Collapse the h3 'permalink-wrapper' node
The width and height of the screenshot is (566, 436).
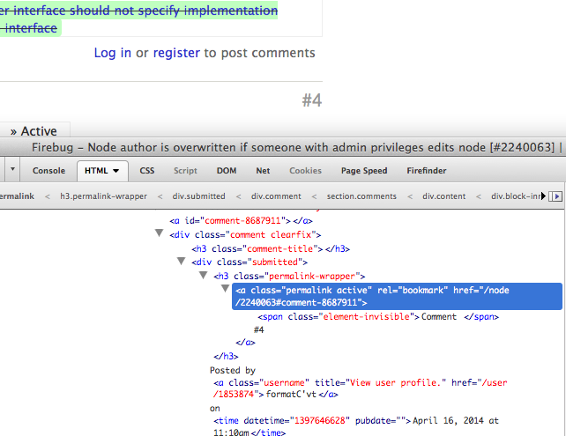(204, 276)
